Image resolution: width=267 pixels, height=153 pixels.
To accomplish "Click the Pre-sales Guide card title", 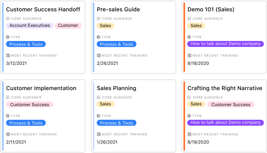I will tap(118, 10).
